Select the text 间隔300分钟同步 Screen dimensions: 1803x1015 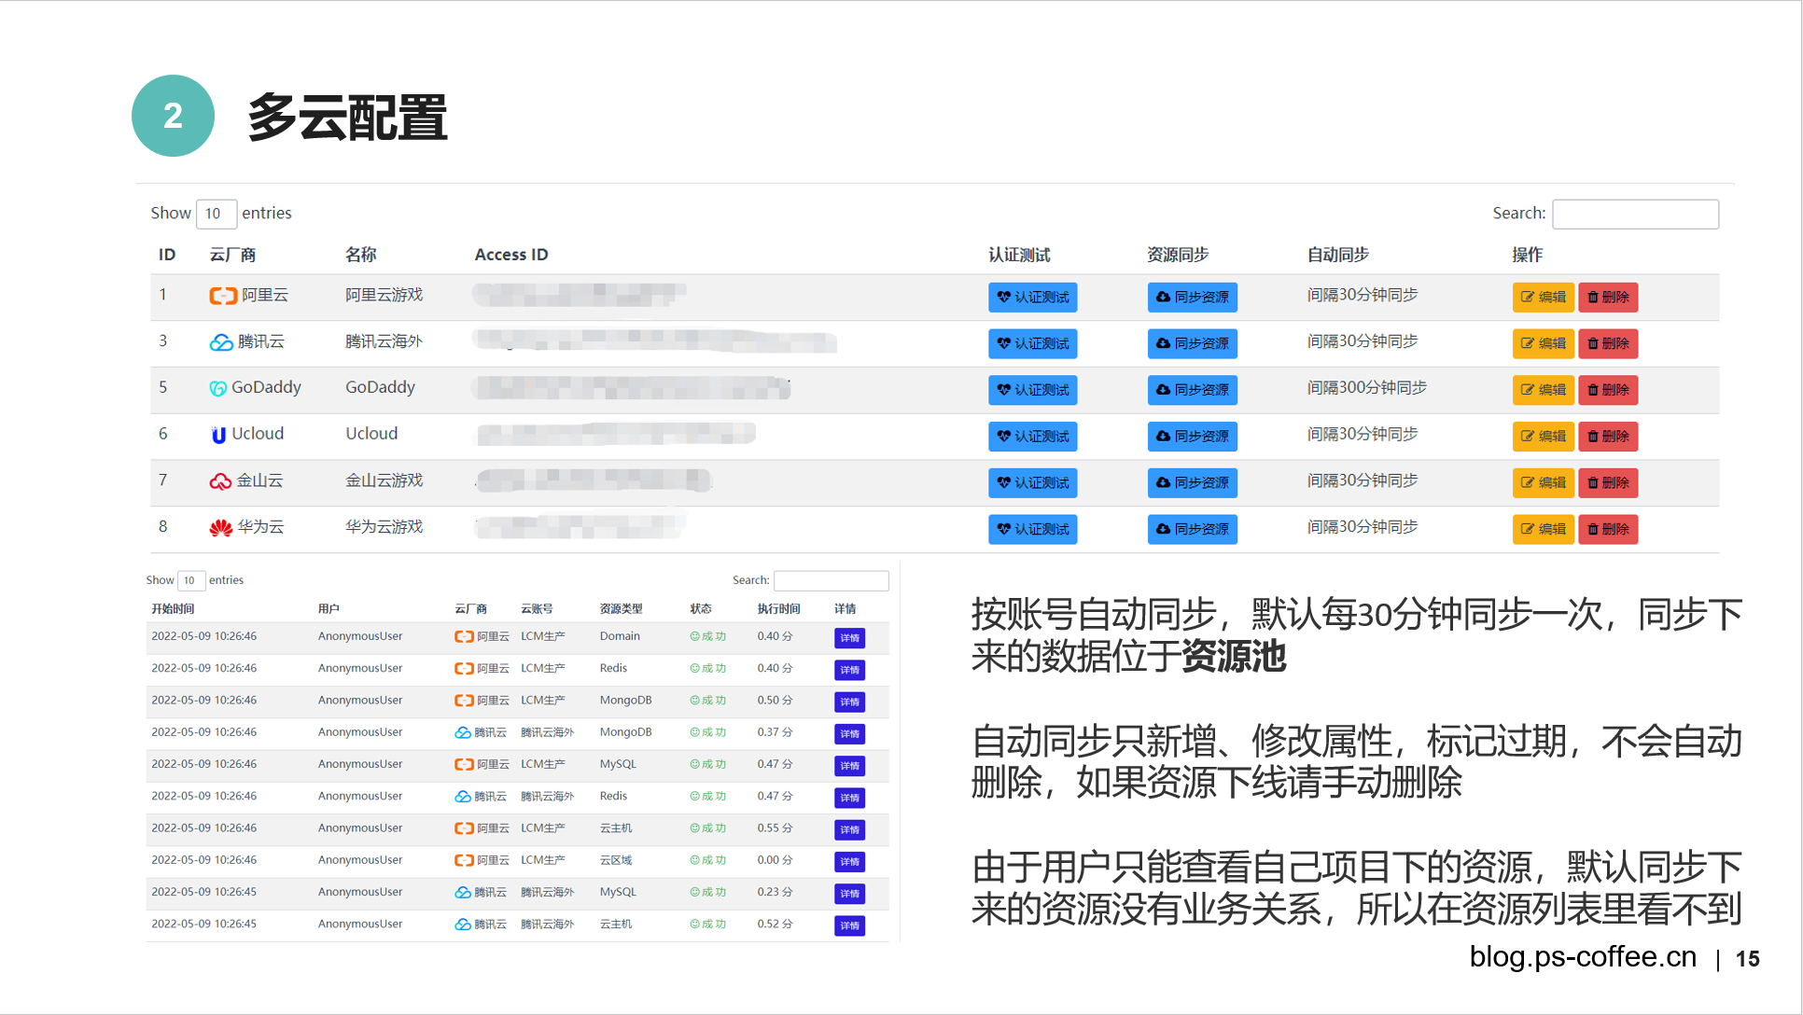[1366, 387]
